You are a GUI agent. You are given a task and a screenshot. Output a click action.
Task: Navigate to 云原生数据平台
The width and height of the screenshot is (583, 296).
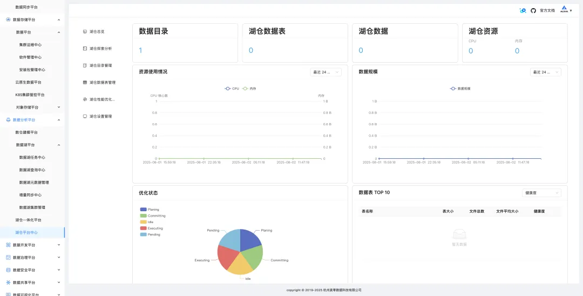click(28, 82)
